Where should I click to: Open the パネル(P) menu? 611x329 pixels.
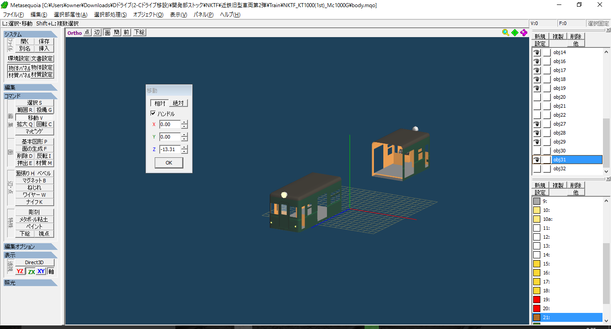[203, 15]
